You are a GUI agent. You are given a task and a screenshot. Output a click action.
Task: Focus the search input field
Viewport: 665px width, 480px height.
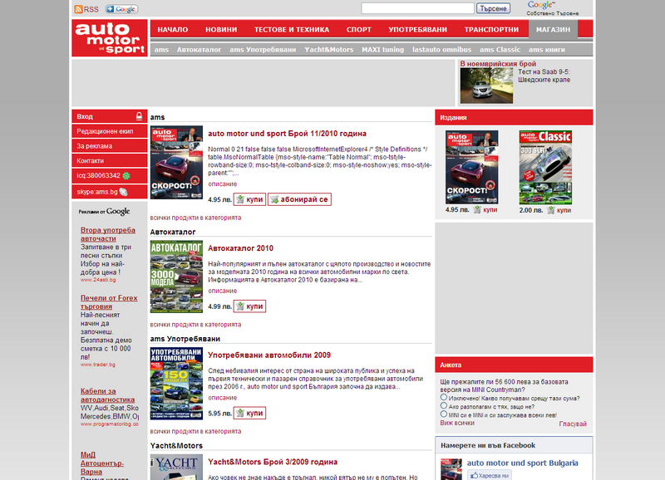(418, 8)
